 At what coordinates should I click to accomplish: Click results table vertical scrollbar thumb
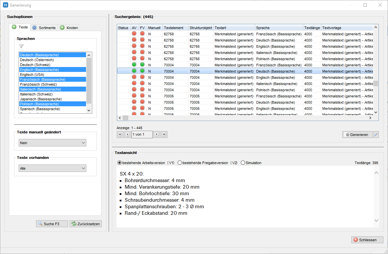pyautogui.click(x=376, y=84)
